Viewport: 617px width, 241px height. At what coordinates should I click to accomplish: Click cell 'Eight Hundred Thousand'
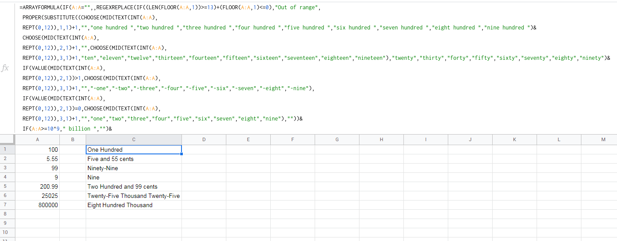(x=134, y=205)
